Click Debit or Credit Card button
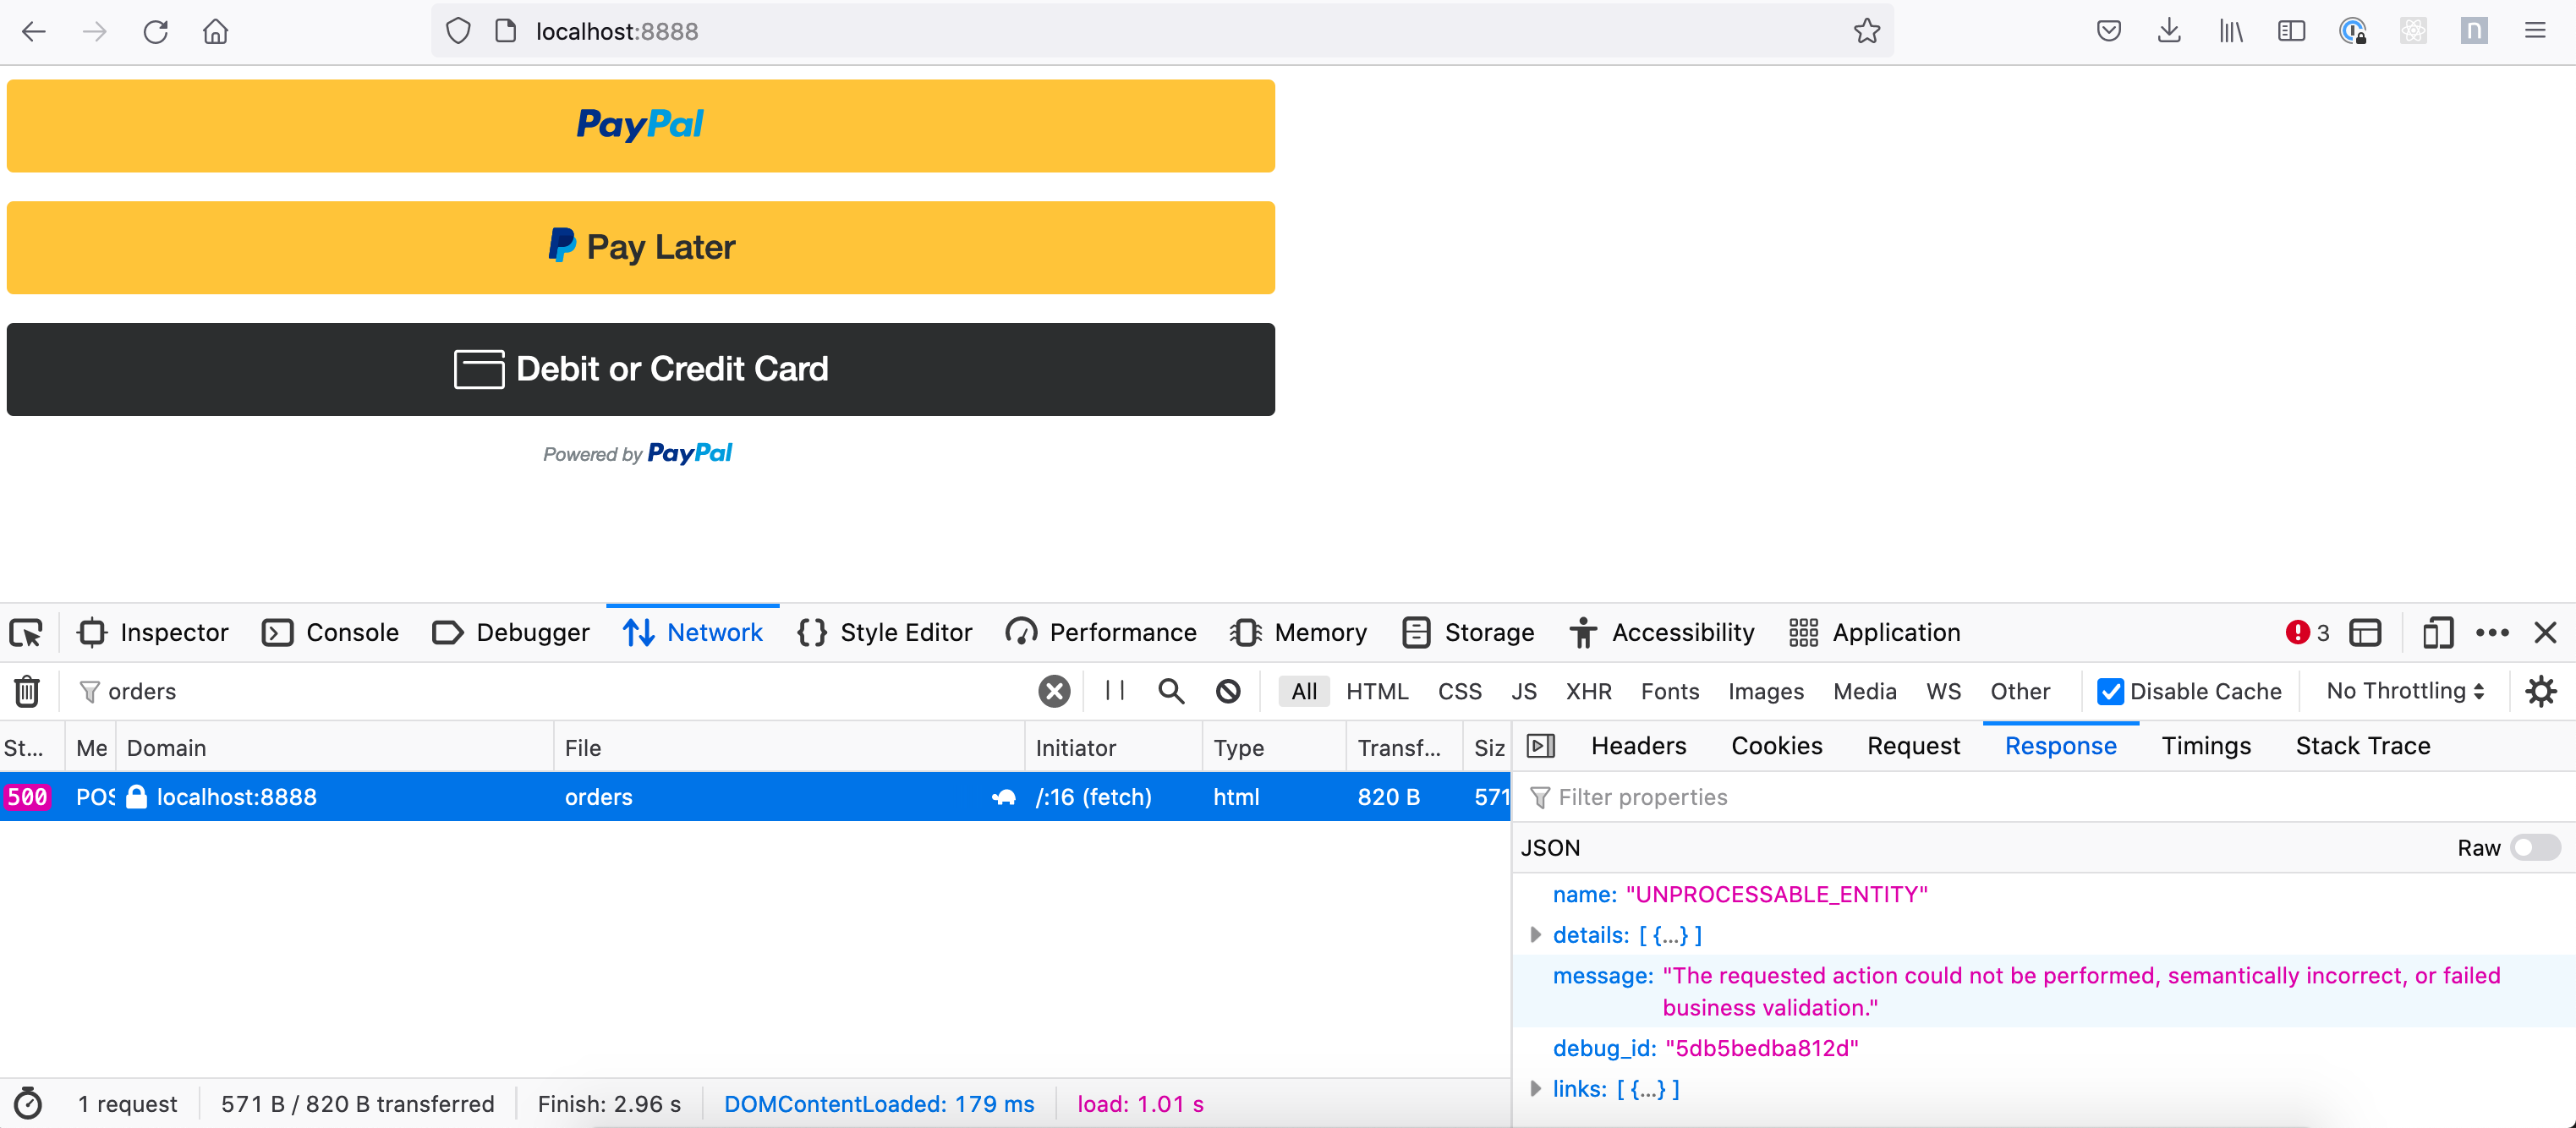 tap(641, 369)
